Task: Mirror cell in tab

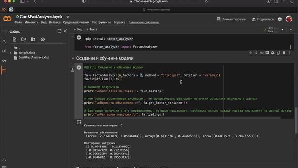Action: point(278,53)
